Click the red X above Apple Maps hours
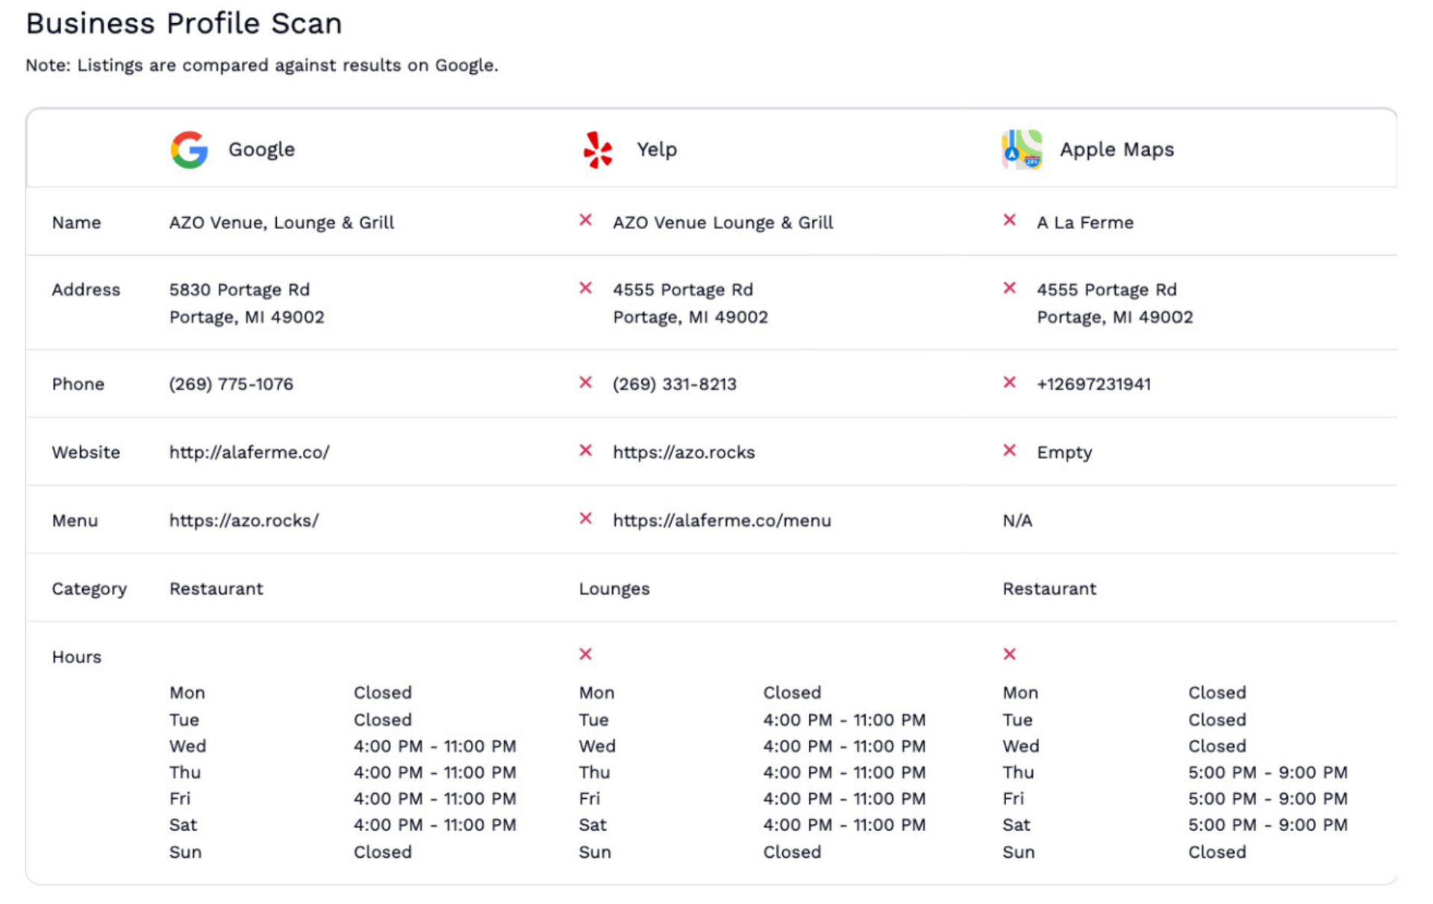Image resolution: width=1433 pixels, height=904 pixels. click(x=1010, y=654)
